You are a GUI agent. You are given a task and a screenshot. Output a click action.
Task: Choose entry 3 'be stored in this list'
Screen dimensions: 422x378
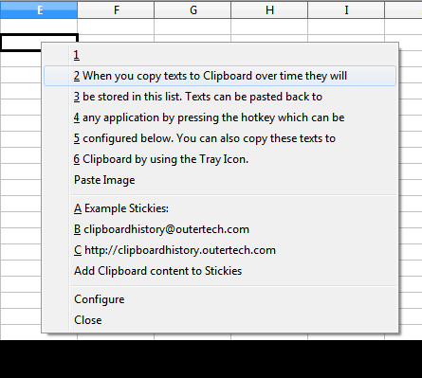click(x=220, y=97)
